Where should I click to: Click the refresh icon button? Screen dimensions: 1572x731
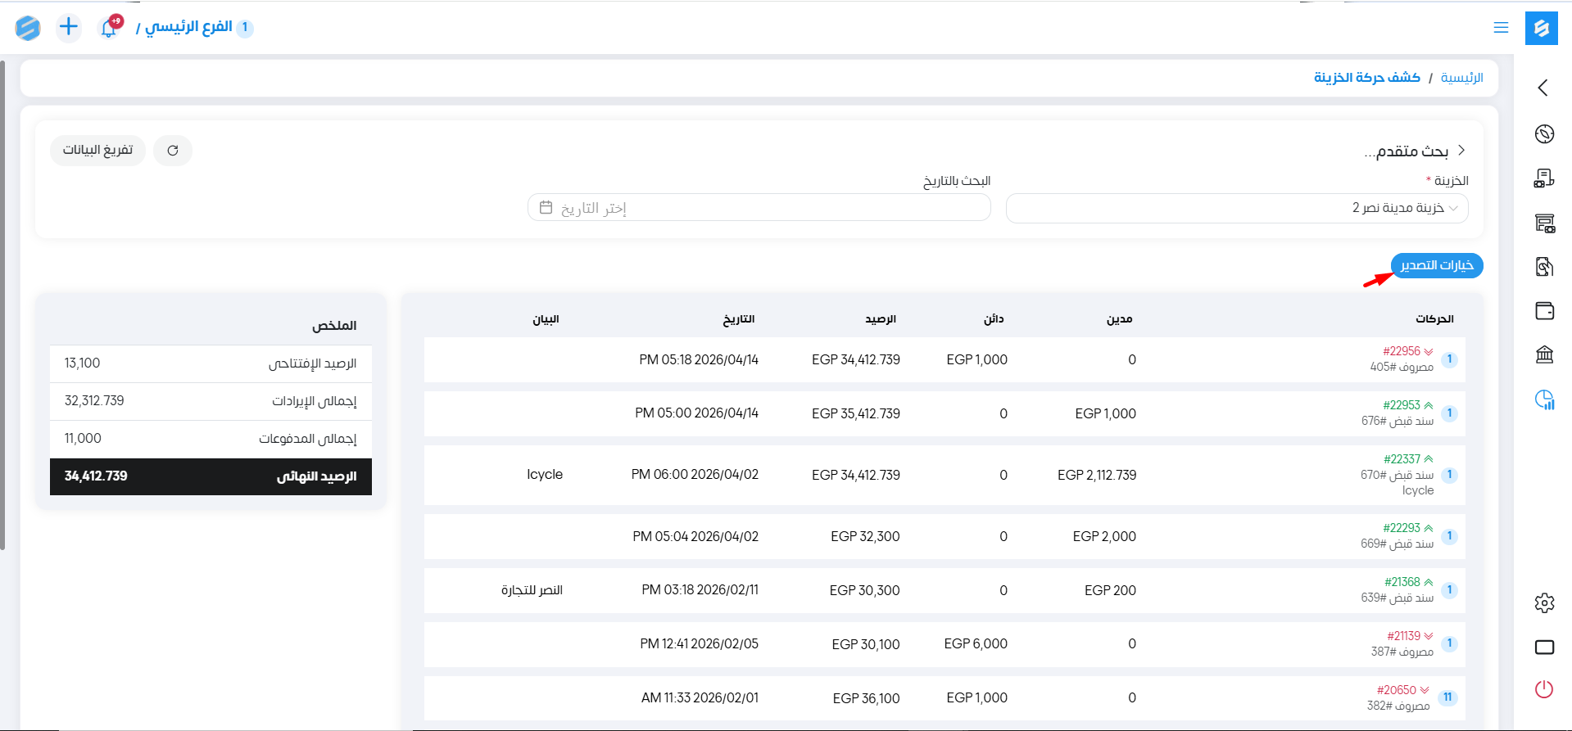pyautogui.click(x=173, y=151)
